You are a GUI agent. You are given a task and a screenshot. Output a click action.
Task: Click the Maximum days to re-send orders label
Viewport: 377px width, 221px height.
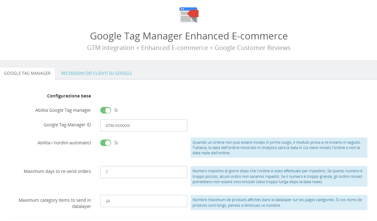[57, 171]
